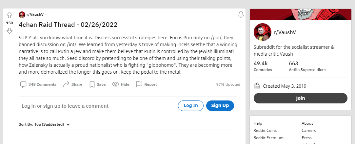Viewport: 355px width, 144px height.
Task: Click the notification bell icon on post
Action: 241,15
